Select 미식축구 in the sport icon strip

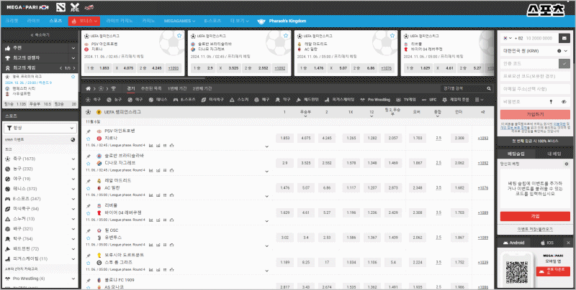[212, 100]
